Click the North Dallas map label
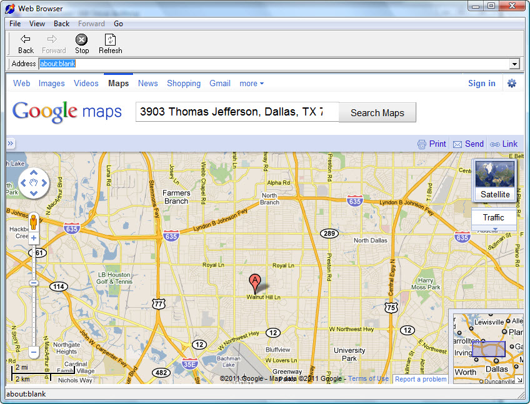 pyautogui.click(x=371, y=240)
